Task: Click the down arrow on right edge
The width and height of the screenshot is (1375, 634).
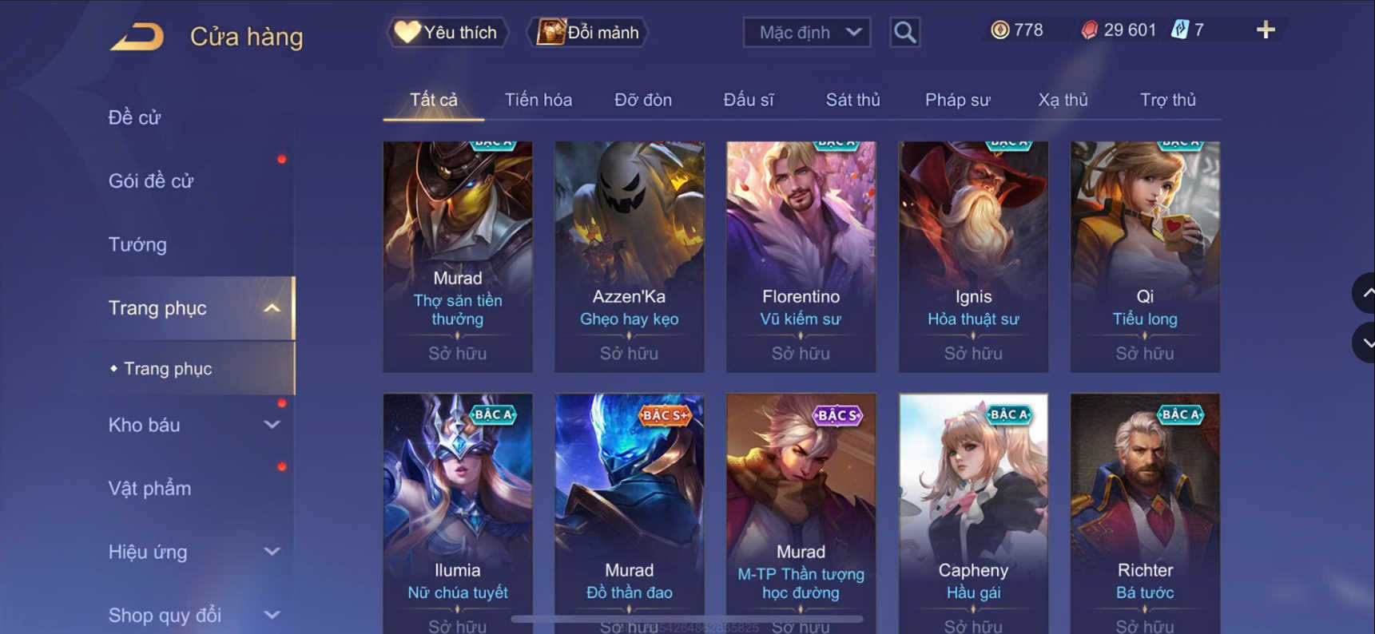Action: (1365, 343)
